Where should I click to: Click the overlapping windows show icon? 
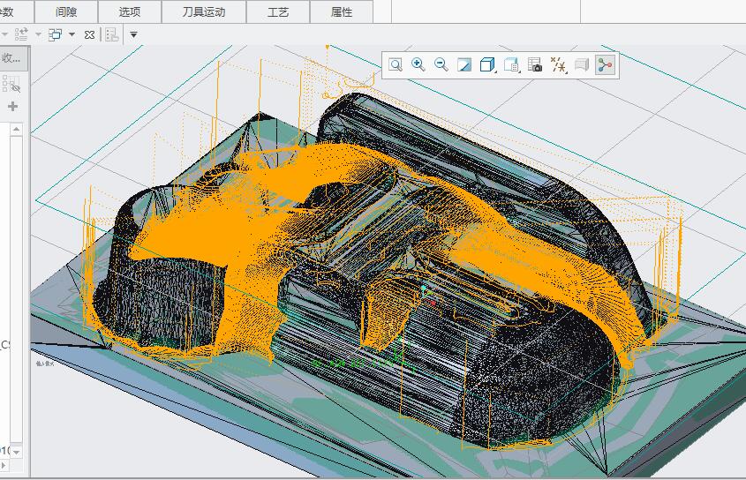pyautogui.click(x=55, y=34)
